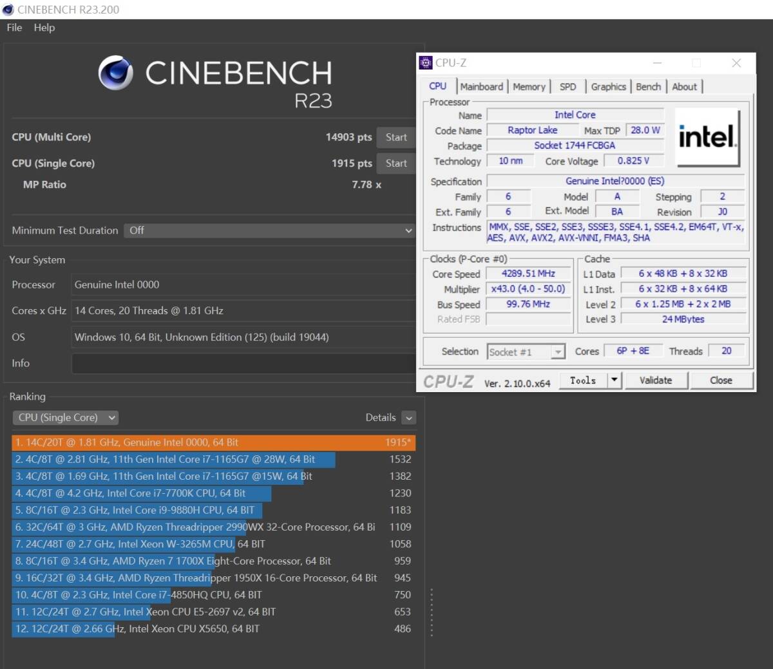773x669 pixels.
Task: Click the Close button in CPU-Z
Action: tap(721, 381)
